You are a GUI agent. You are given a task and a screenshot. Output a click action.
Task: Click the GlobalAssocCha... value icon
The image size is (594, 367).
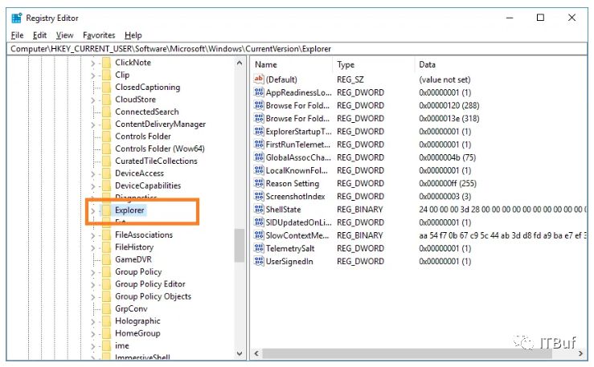coord(259,157)
